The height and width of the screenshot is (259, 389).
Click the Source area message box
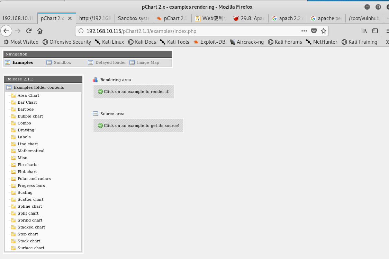tap(138, 126)
